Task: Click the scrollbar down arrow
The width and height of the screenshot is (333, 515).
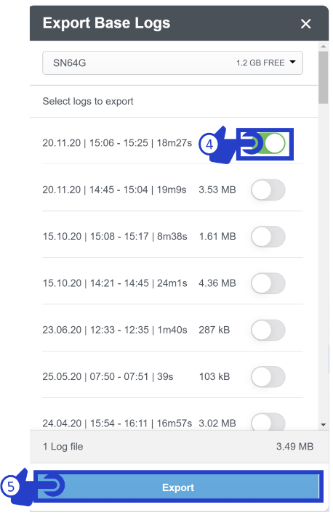Action: tap(323, 425)
